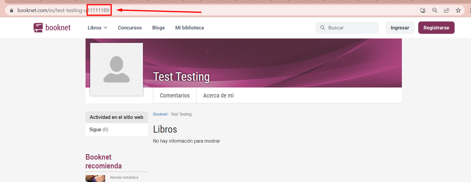
Task: Bookmark this page with the star icon
Action: pos(458,10)
